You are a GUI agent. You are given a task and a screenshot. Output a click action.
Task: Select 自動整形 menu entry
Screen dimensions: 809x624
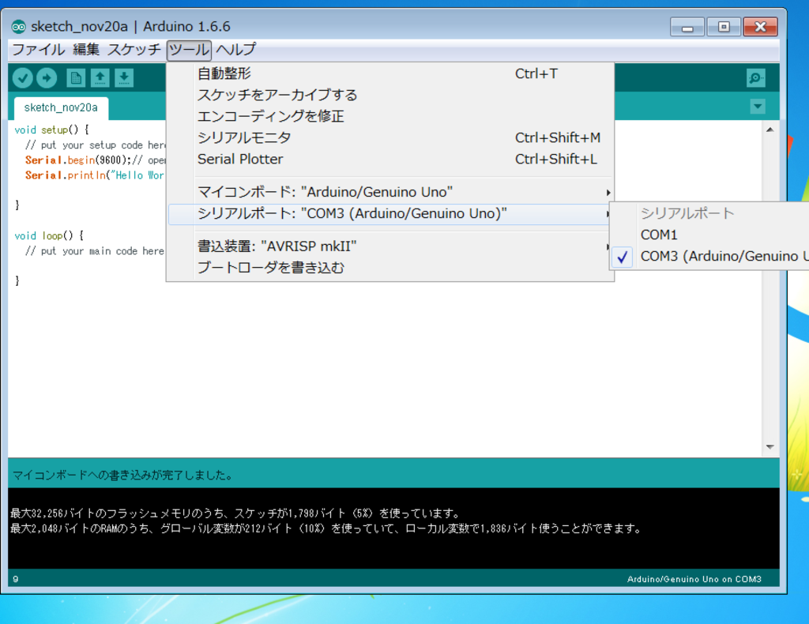coord(390,73)
